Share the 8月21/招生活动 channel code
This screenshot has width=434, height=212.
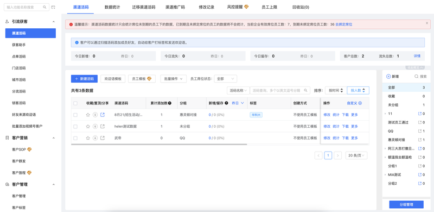103,115
